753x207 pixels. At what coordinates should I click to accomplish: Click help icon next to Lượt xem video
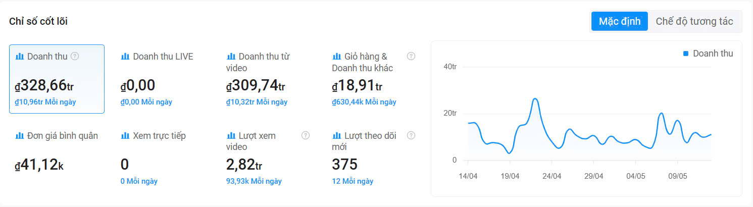[x=305, y=135]
